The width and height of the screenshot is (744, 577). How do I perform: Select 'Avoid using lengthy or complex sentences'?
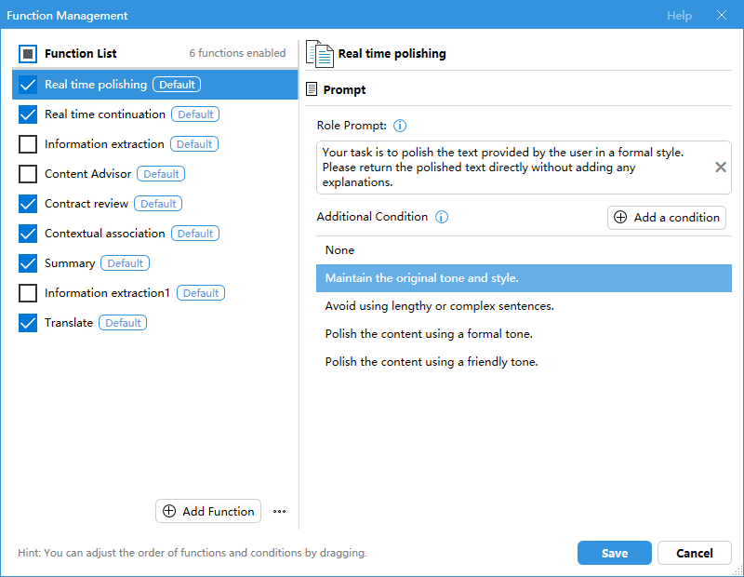click(524, 306)
